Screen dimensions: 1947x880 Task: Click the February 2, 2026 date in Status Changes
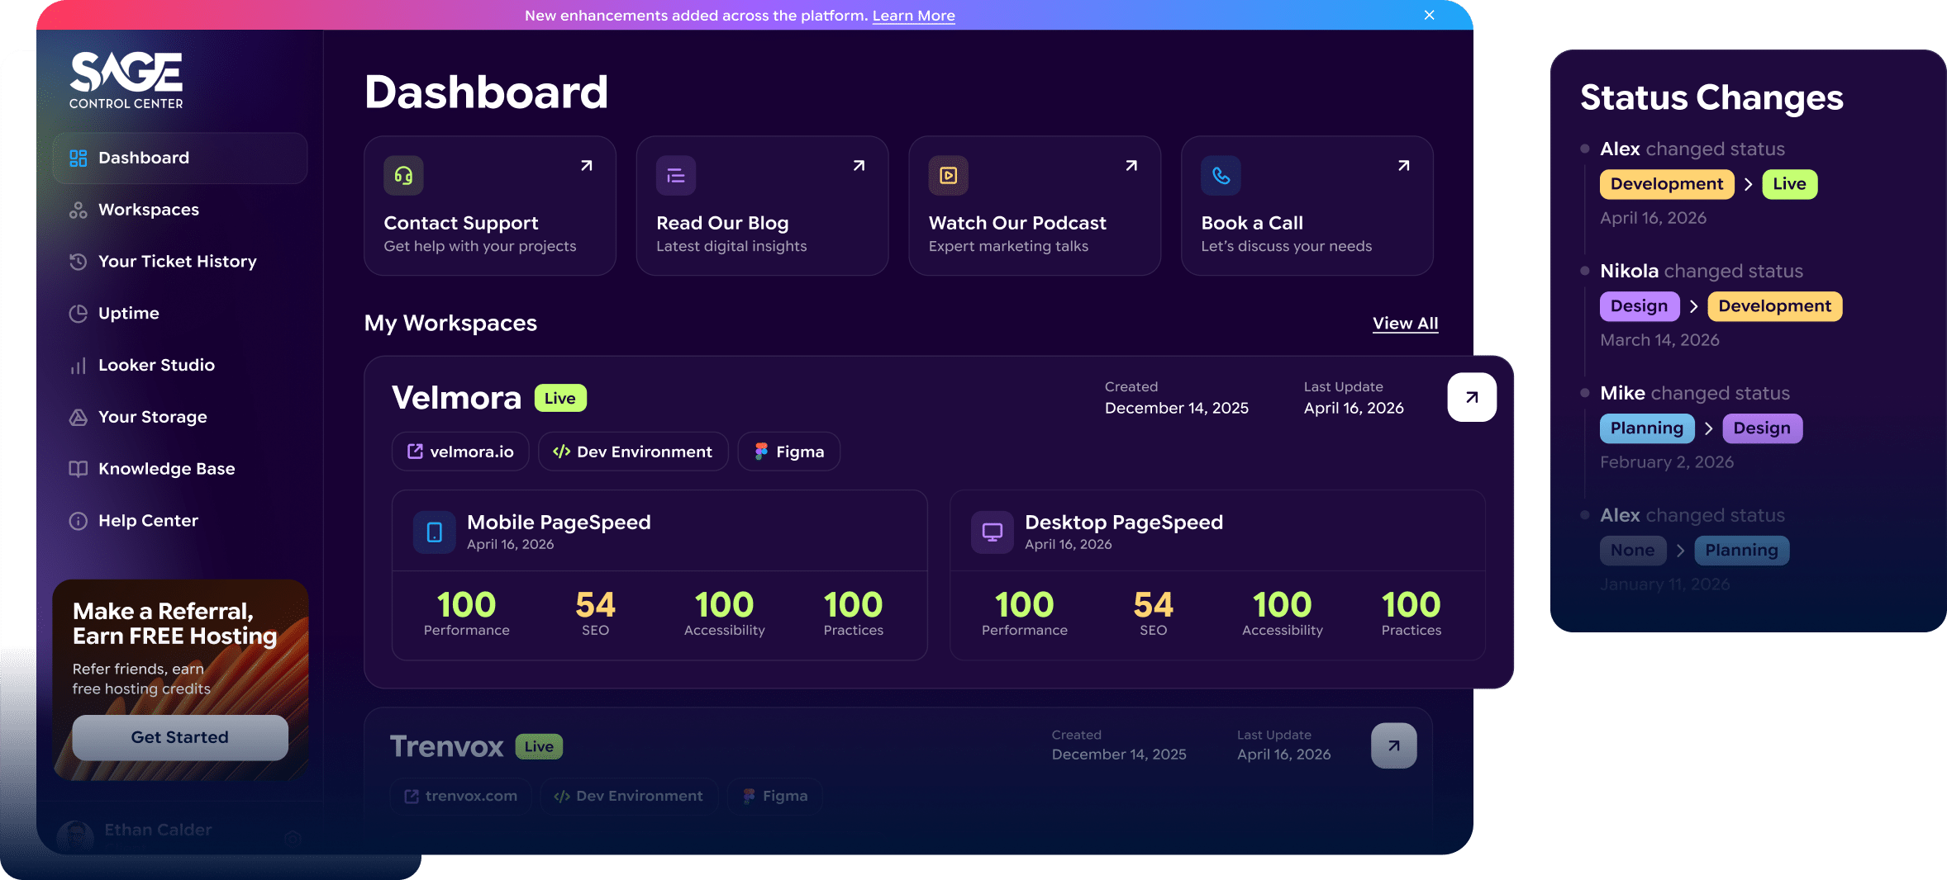pyautogui.click(x=1667, y=462)
